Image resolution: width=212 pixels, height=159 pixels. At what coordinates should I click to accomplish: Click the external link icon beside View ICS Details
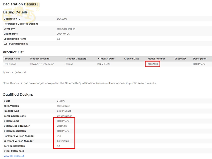coord(23,156)
